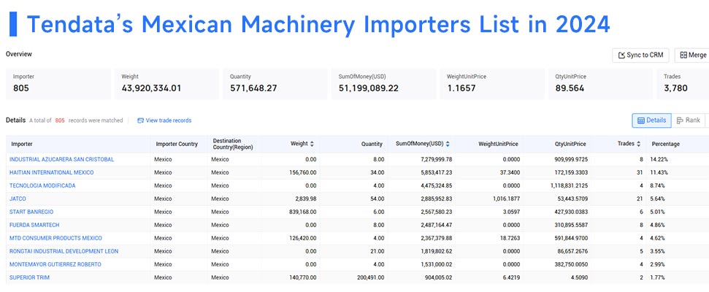The width and height of the screenshot is (709, 292).
Task: Click the 126,420.00 weight cell
Action: click(x=304, y=238)
